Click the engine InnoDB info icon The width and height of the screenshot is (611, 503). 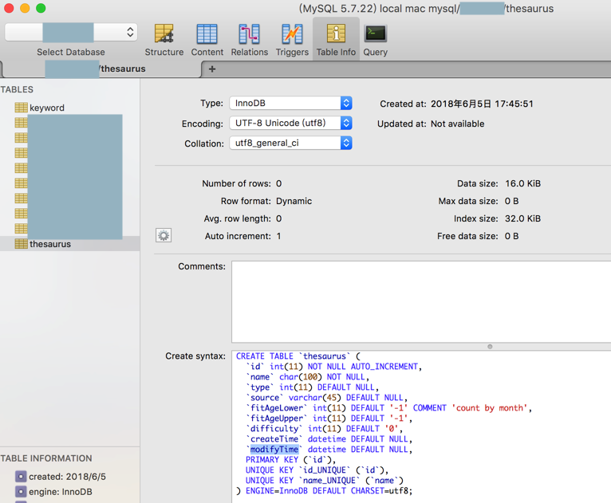click(x=21, y=492)
